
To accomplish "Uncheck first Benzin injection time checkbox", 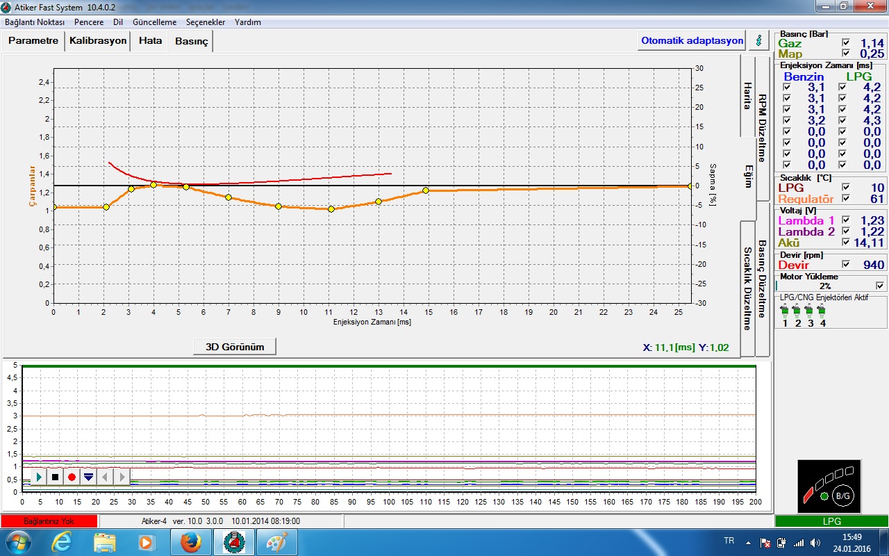I will pyautogui.click(x=786, y=87).
